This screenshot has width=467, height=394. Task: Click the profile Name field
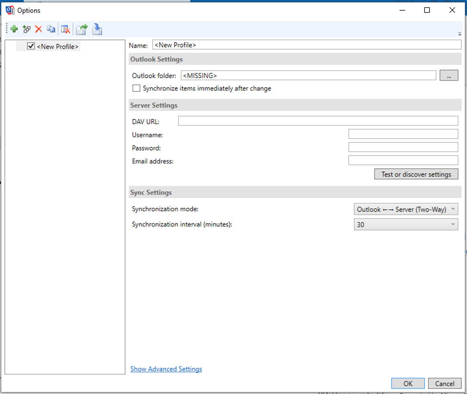coord(307,45)
